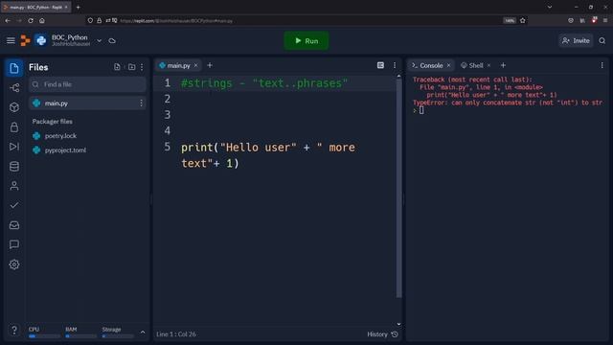Screen dimensions: 613x345
Task: Open the hamburger sidebar menu
Action: (11, 40)
